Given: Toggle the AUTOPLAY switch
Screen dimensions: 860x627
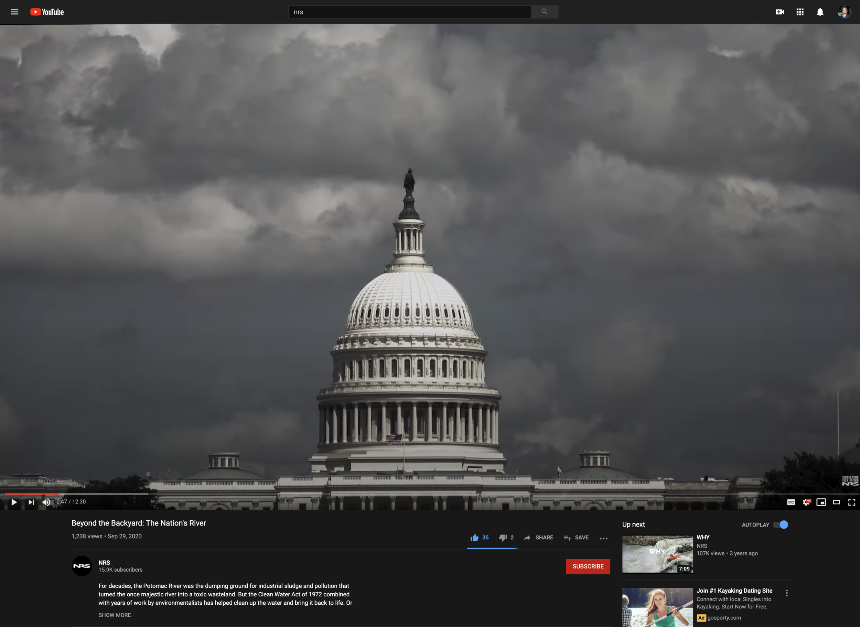Looking at the screenshot, I should coord(781,525).
